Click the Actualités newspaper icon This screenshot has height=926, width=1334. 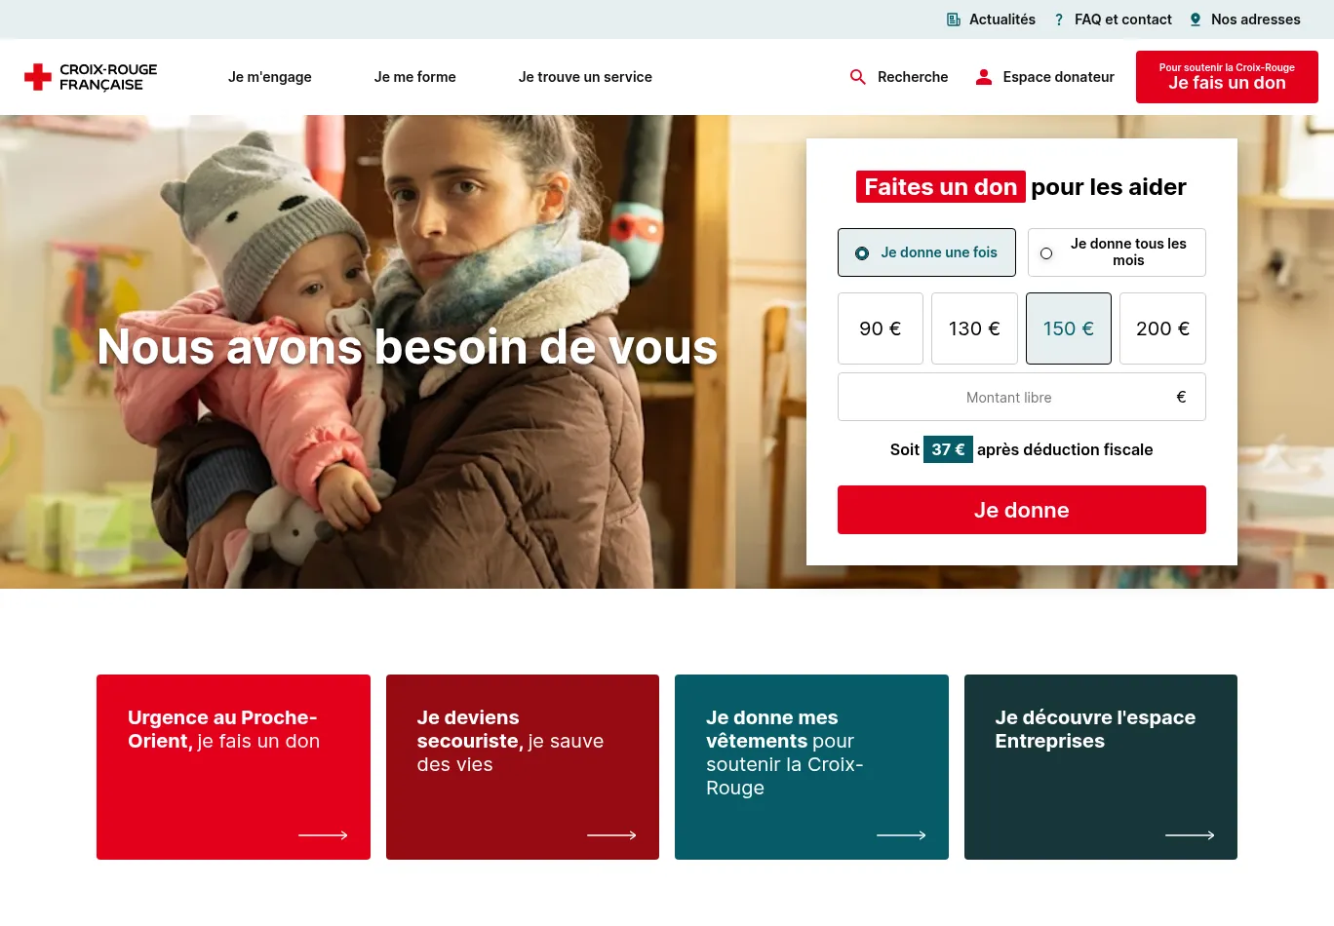(954, 19)
